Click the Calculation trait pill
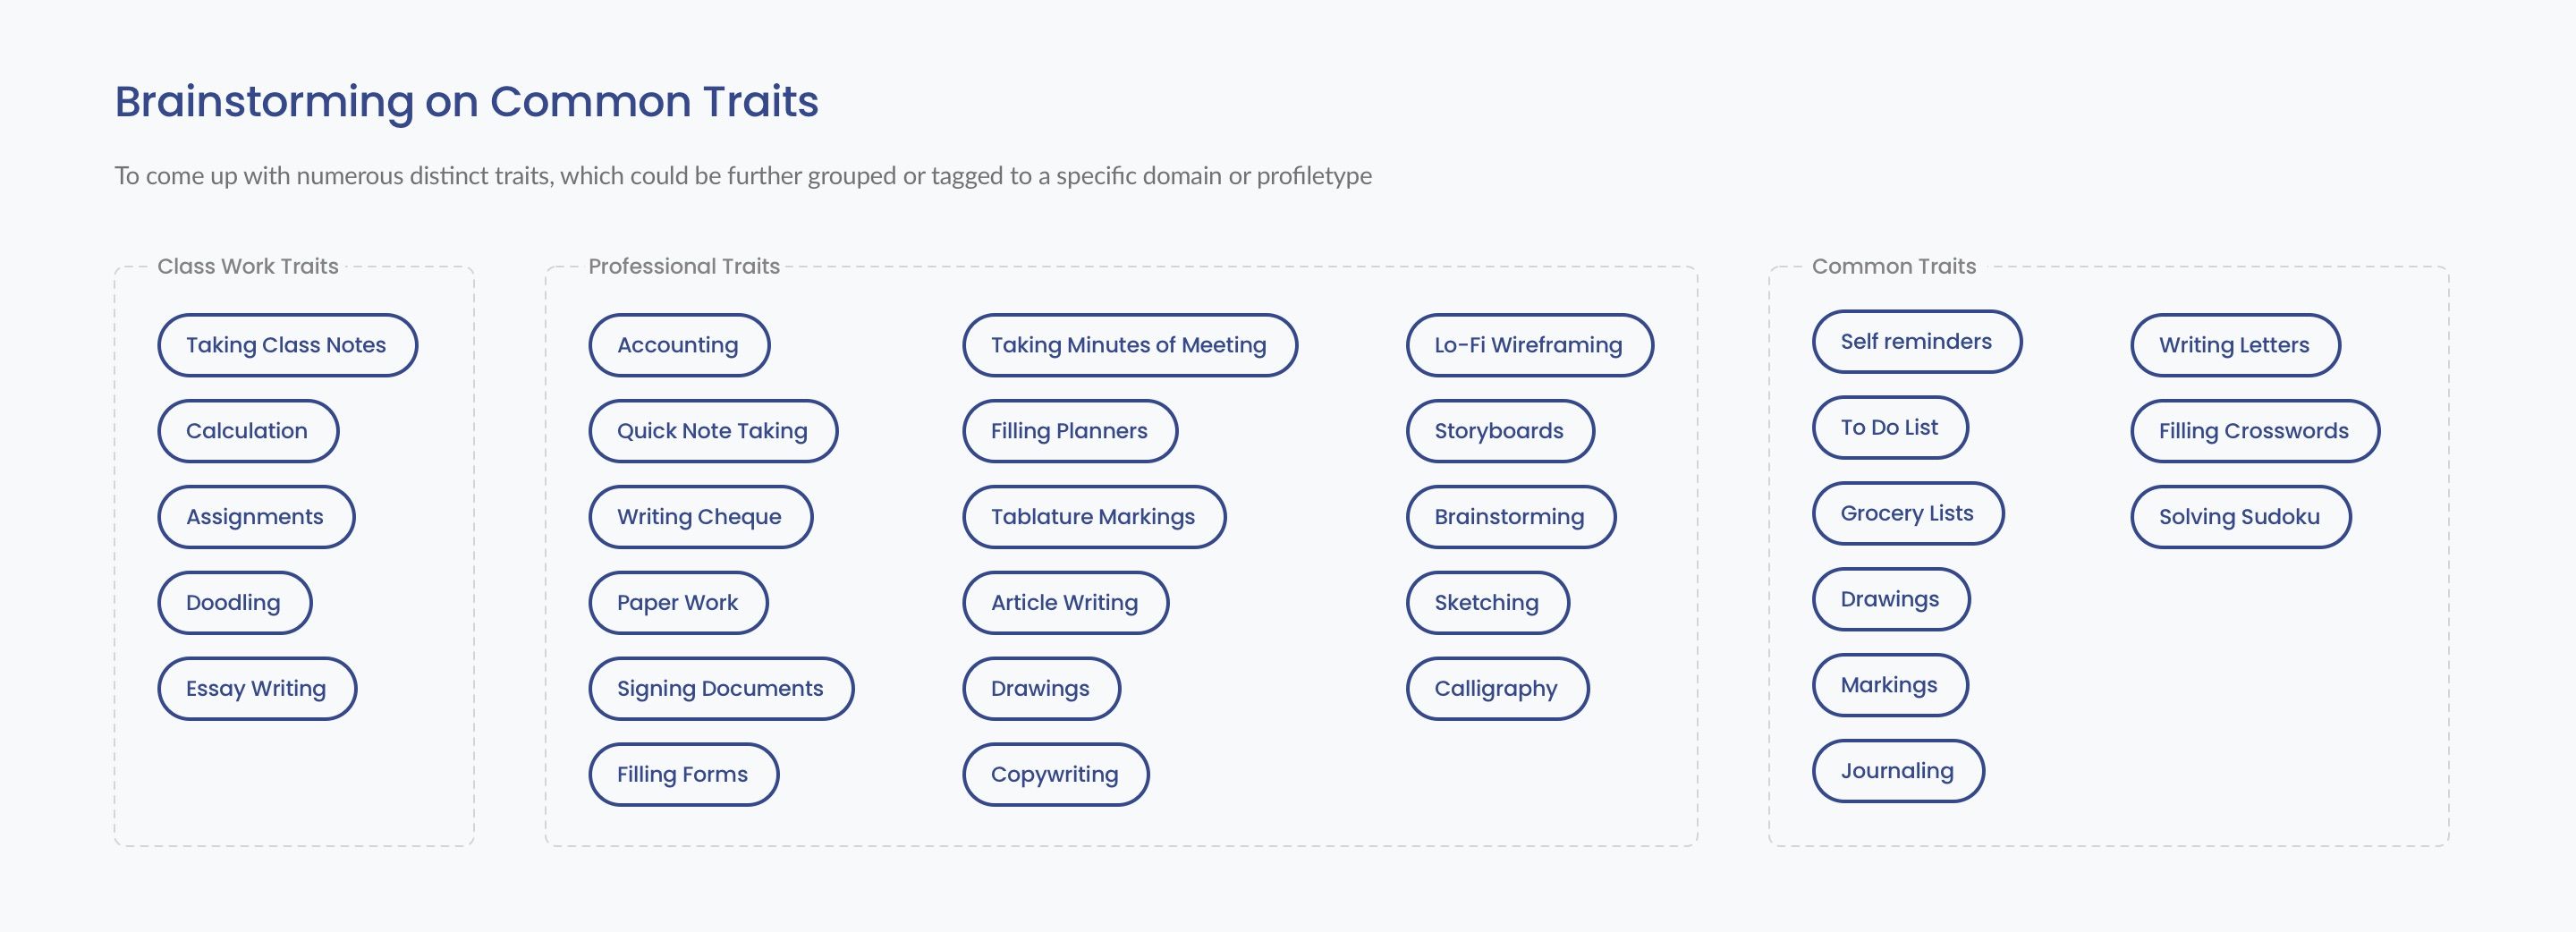This screenshot has height=932, width=2576. click(248, 431)
